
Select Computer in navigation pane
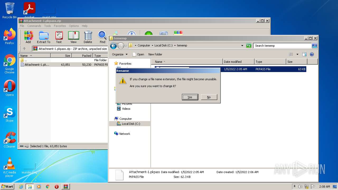tap(123, 119)
